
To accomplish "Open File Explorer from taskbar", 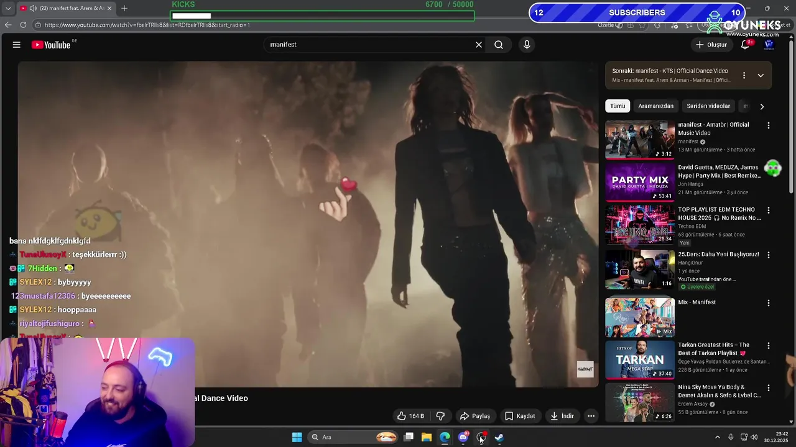I will (x=427, y=437).
